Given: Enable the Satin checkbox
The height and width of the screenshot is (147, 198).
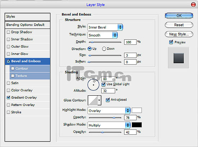Looking at the screenshot, I should point(8,83).
